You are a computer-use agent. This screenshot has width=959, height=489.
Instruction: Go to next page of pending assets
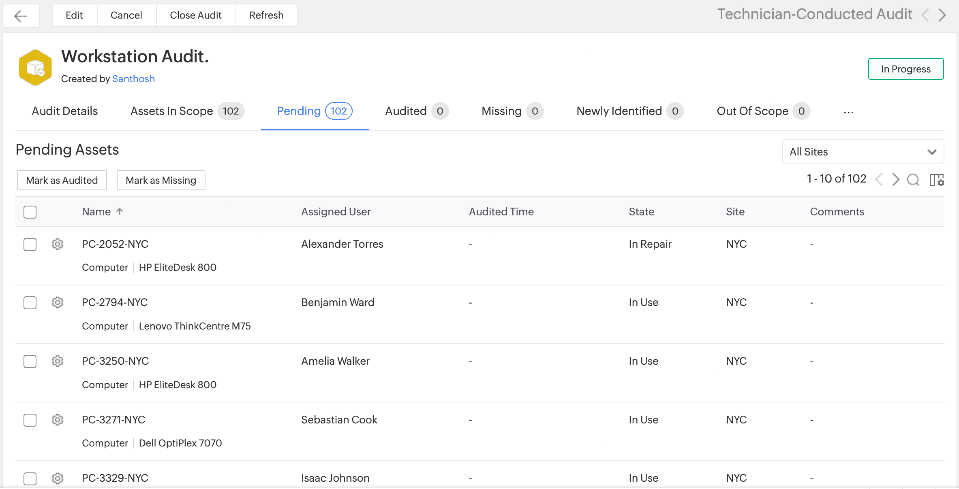895,179
